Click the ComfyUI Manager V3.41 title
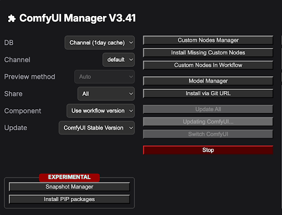282x215 pixels. click(78, 18)
